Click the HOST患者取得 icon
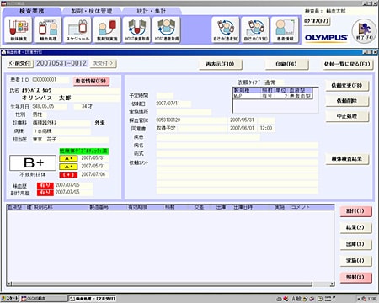This screenshot has width=379, height=303. coord(167,29)
